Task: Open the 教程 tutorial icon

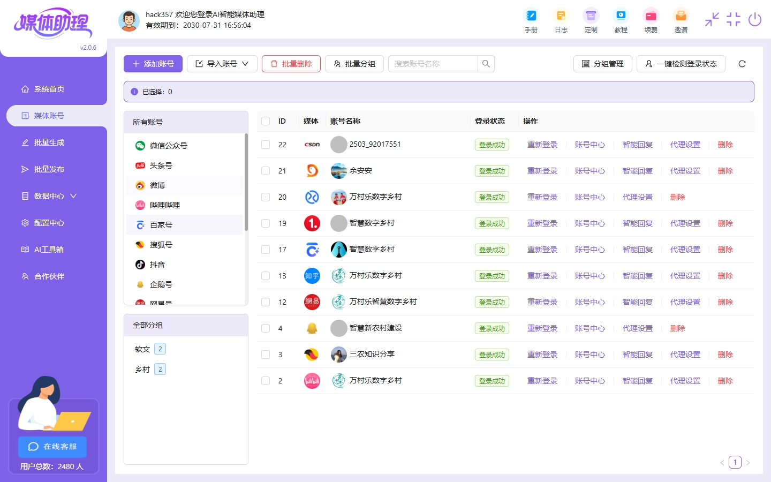Action: coord(621,16)
